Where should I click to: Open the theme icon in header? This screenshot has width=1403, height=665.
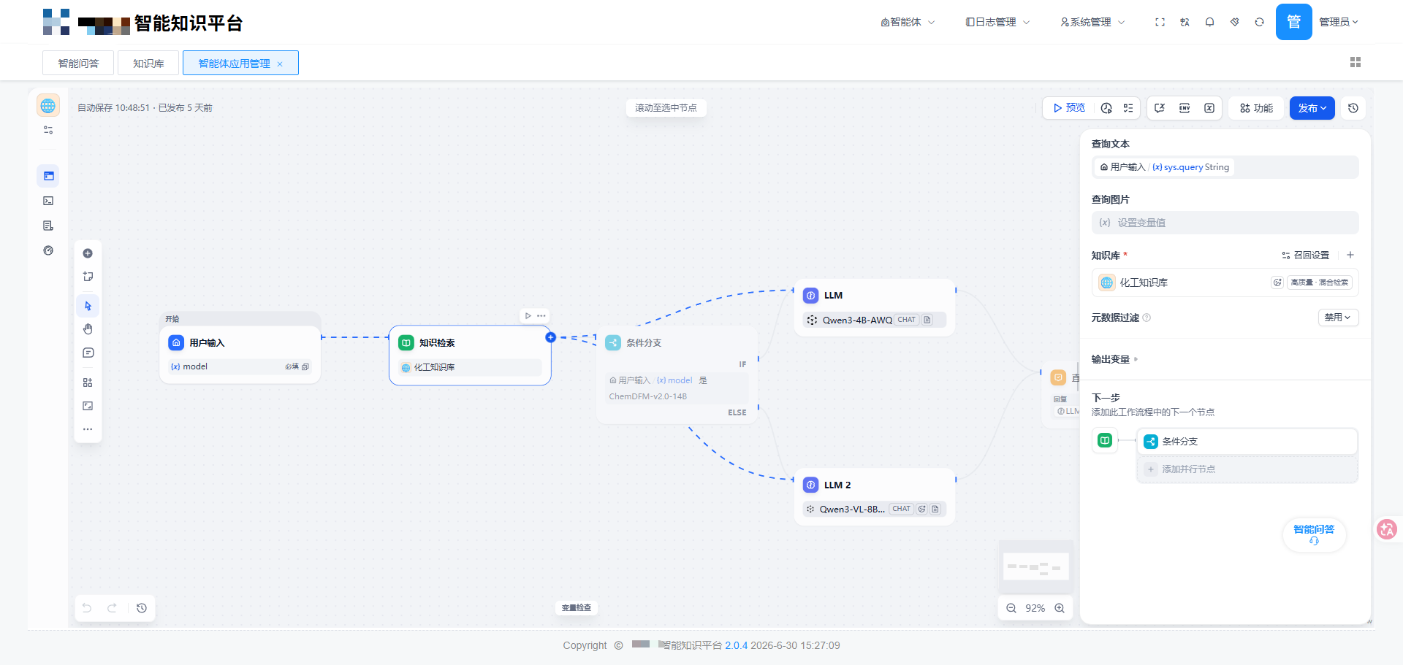1234,22
